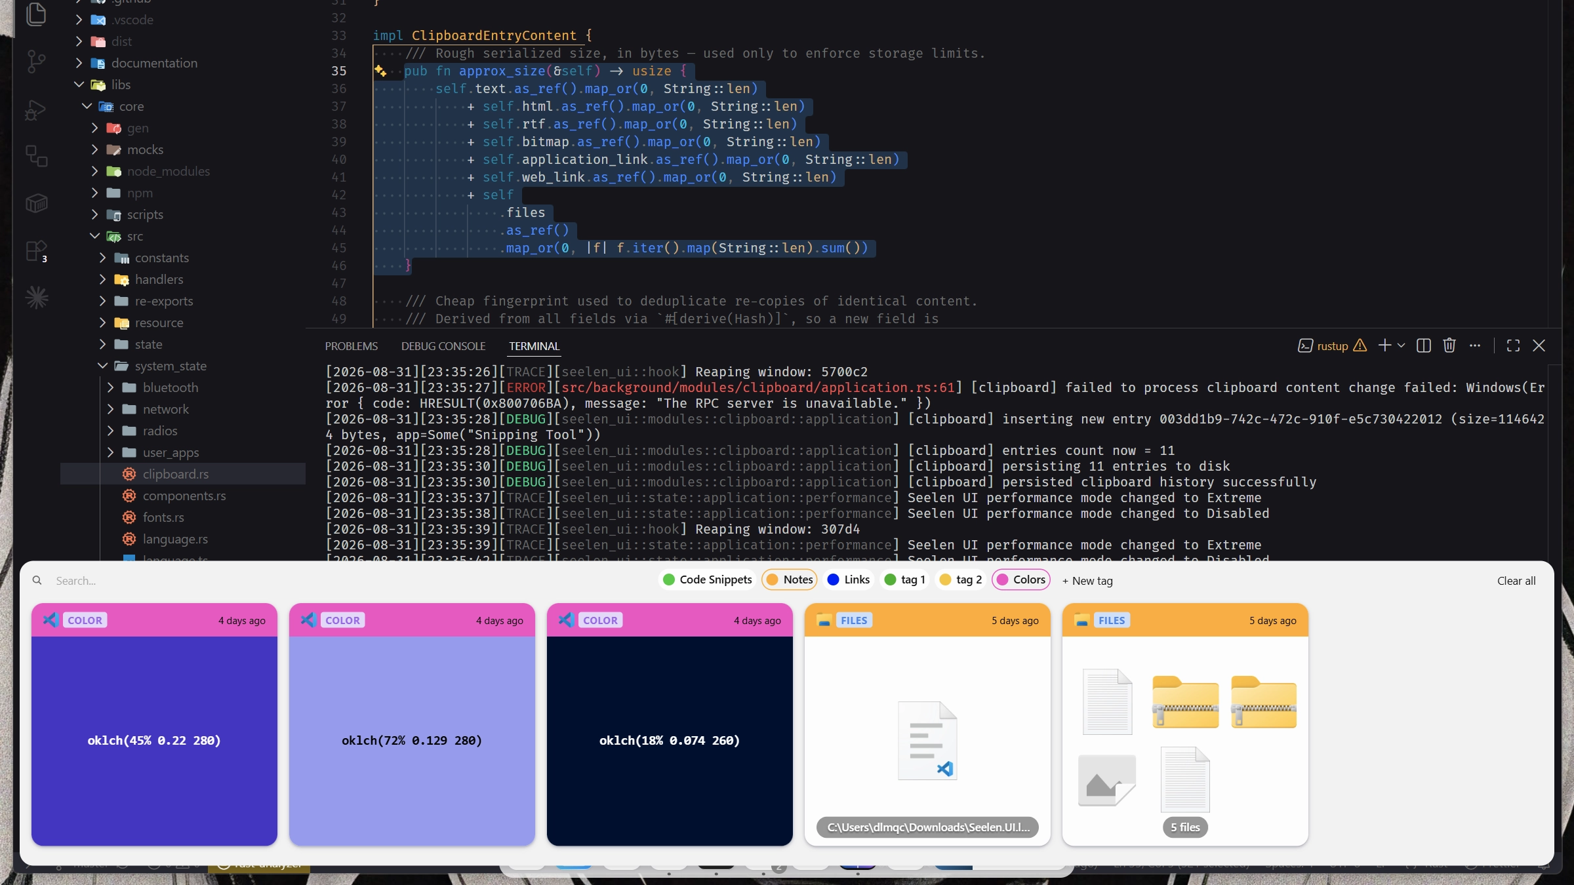
Task: Create a new terminal with plus icon
Action: [1384, 345]
